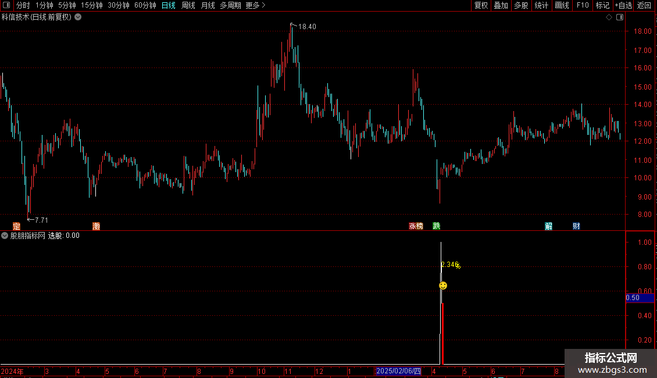Click the green 跌 event marker

437,226
